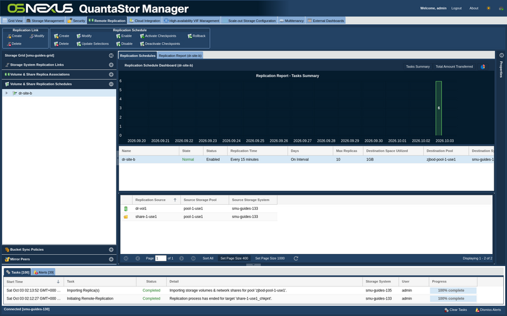507x316 pixels.
Task: Collapse the Storage Grid side panel
Action: [112, 56]
